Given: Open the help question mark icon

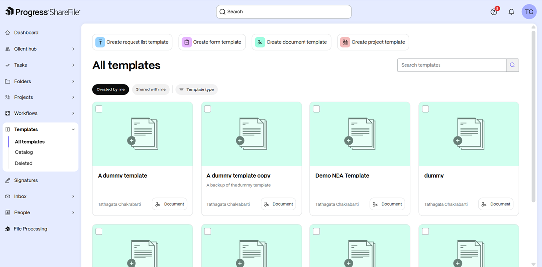Looking at the screenshot, I should click(x=494, y=12).
